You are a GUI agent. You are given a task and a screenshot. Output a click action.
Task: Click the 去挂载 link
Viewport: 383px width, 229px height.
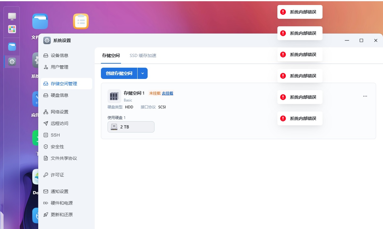[167, 93]
